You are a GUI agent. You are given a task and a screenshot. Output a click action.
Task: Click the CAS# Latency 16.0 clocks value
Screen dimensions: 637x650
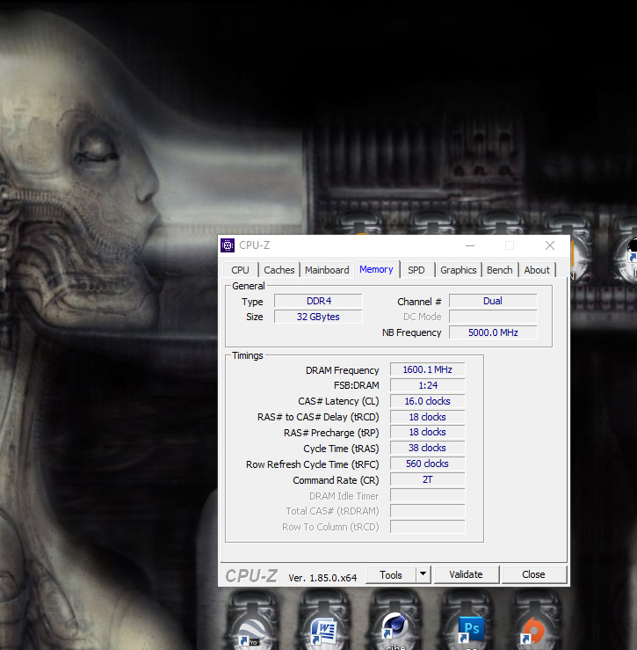[427, 401]
